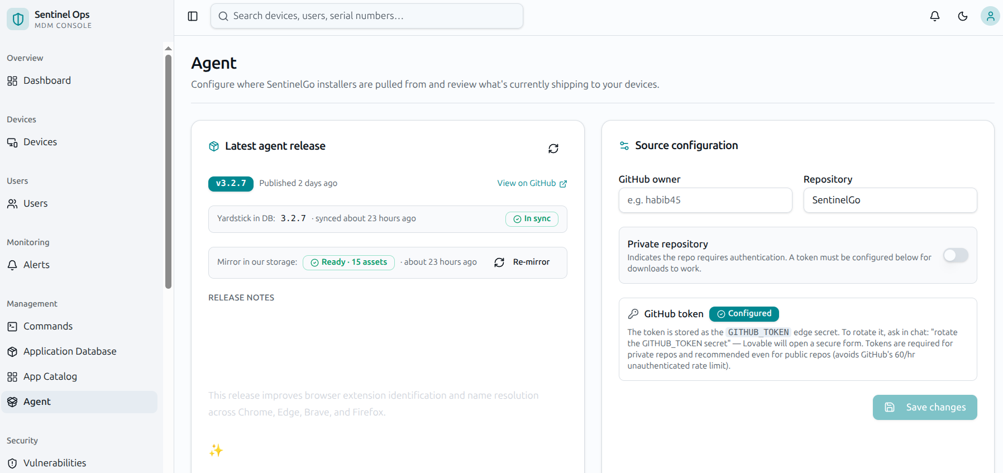Click the Re-mirror button

click(x=522, y=262)
